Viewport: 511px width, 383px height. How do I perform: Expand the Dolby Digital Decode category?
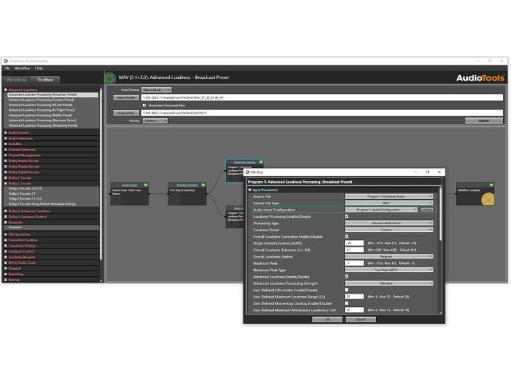(6, 167)
